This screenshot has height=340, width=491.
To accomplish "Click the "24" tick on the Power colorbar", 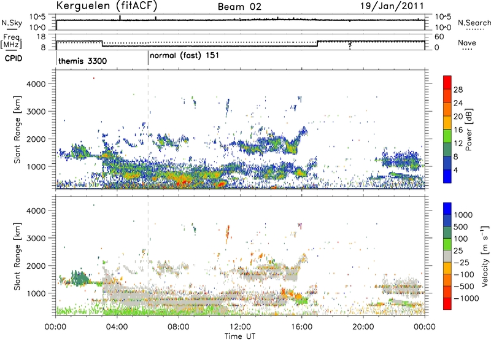I will [x=458, y=103].
